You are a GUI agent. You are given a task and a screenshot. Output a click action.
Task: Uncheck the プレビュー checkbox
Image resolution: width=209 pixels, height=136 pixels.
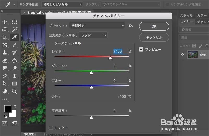(x=141, y=49)
